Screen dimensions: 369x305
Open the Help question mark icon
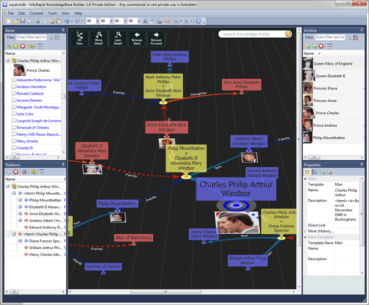198,21
